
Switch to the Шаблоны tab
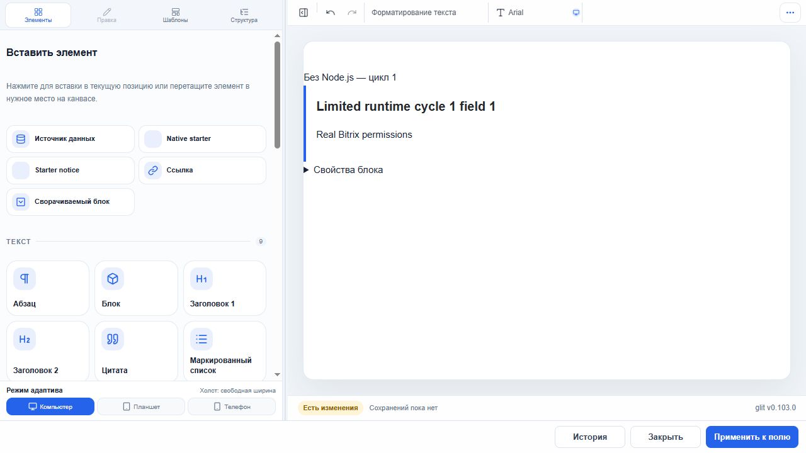pos(175,15)
